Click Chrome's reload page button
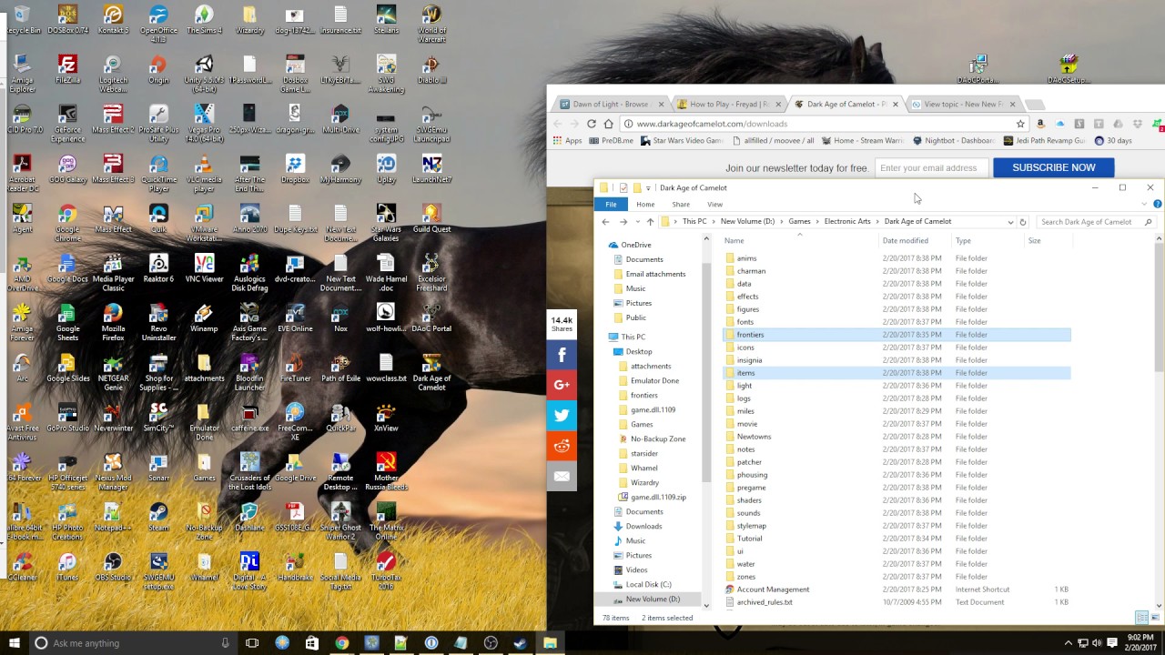The height and width of the screenshot is (655, 1165). coord(592,124)
